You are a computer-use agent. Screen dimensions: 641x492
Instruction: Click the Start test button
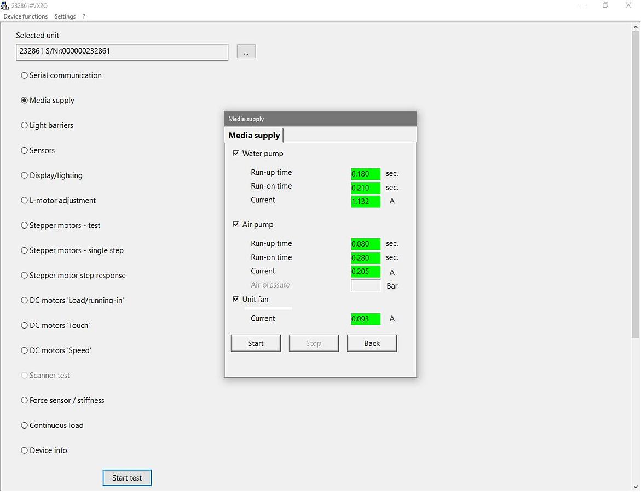[127, 478]
